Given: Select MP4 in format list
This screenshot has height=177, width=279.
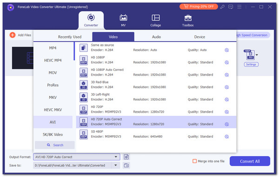Looking at the screenshot, I should pos(53,48).
